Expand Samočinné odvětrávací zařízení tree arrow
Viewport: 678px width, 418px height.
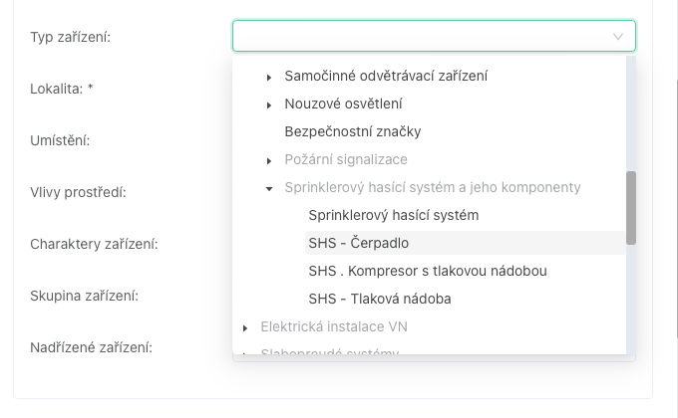click(x=269, y=77)
